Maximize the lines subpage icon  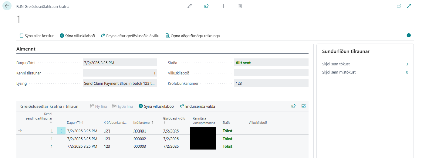(x=303, y=106)
